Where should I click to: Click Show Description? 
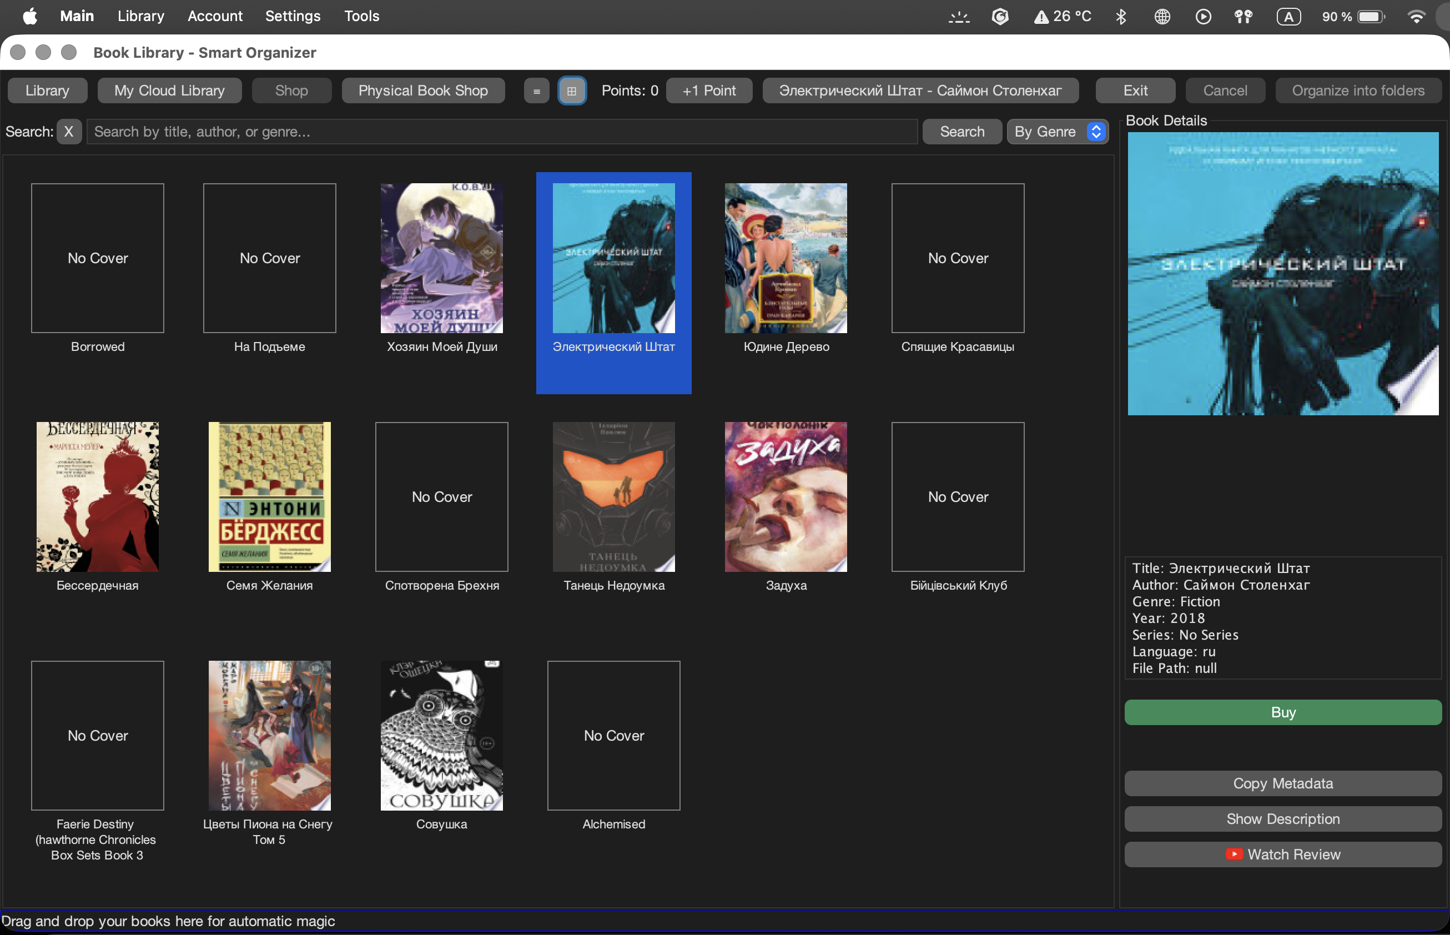point(1282,819)
